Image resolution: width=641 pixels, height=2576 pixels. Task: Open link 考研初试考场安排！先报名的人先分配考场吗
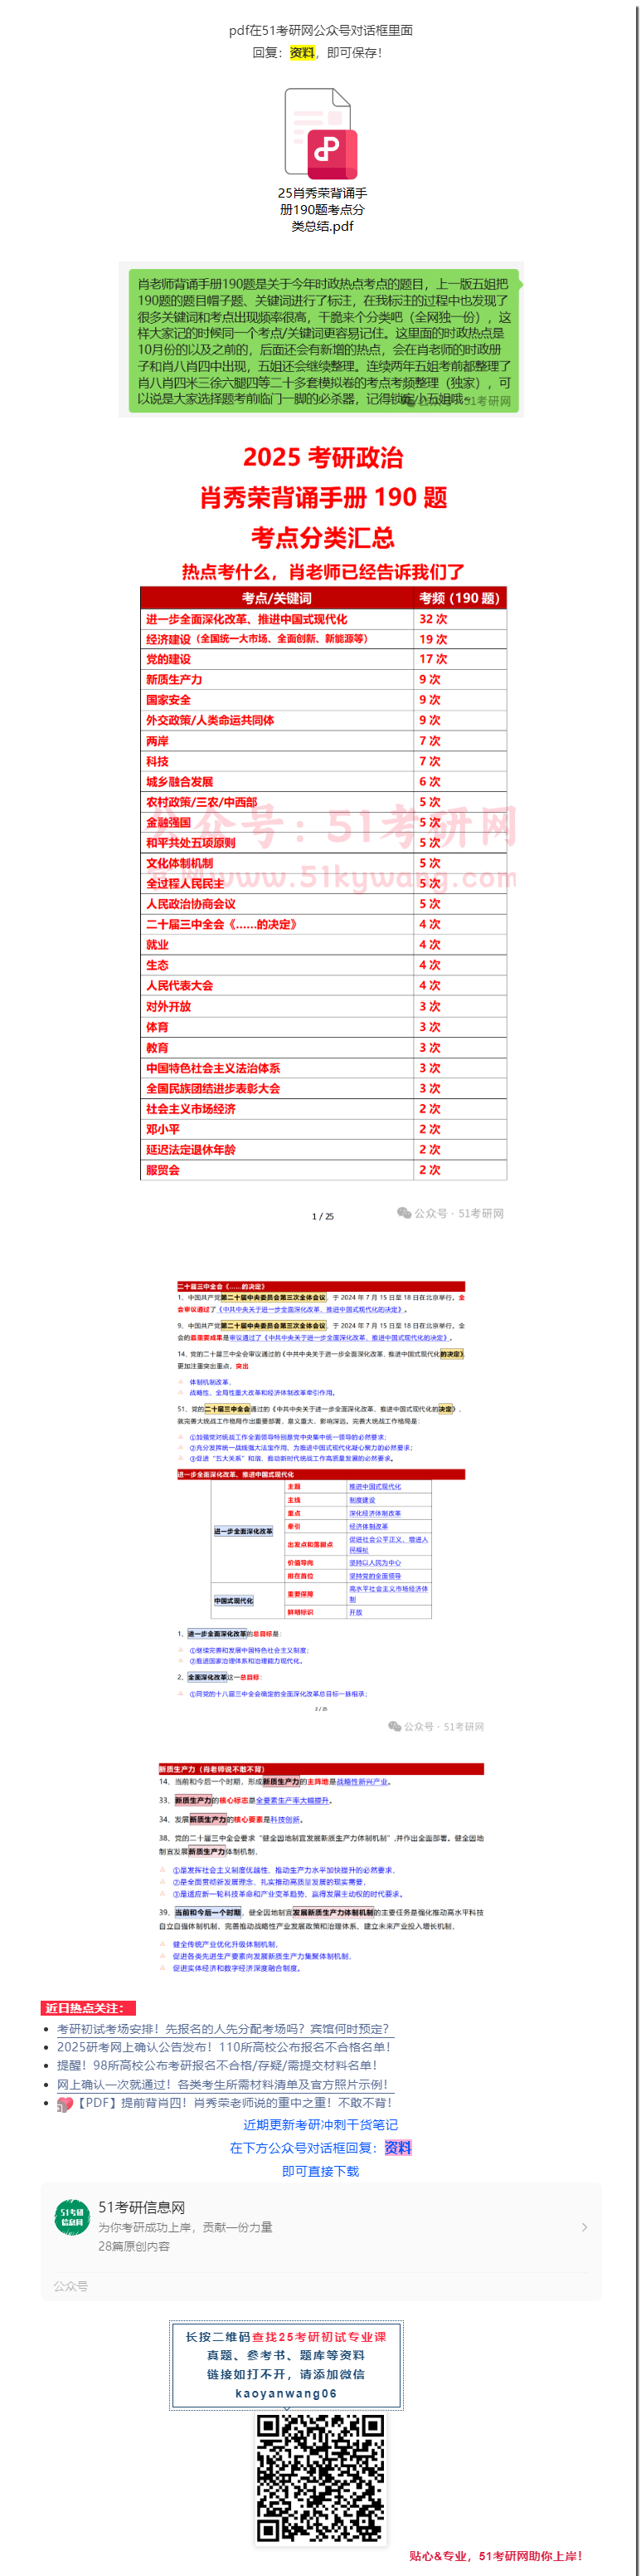point(224,2028)
